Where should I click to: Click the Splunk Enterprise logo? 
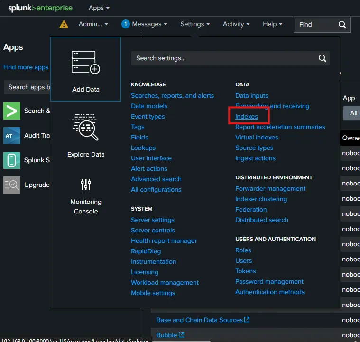40,8
